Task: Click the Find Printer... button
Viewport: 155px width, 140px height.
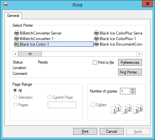Action: pyautogui.click(x=130, y=72)
